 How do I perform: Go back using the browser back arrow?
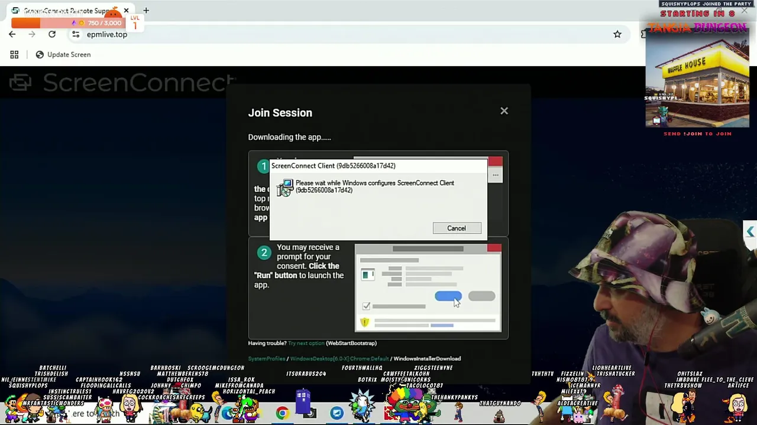12,34
